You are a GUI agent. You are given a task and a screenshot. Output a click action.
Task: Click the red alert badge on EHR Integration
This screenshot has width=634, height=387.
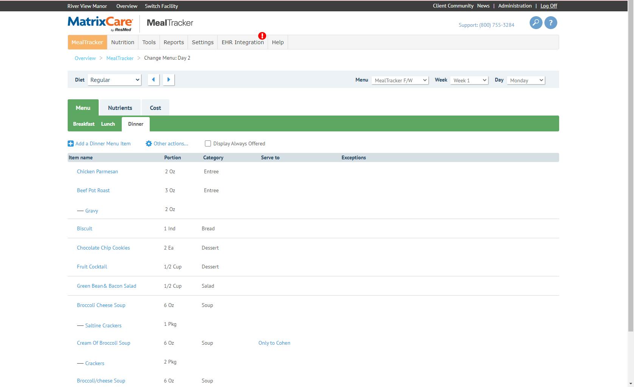[x=262, y=35]
